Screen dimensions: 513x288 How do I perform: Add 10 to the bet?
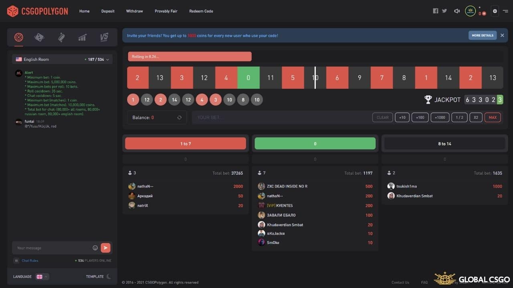402,118
